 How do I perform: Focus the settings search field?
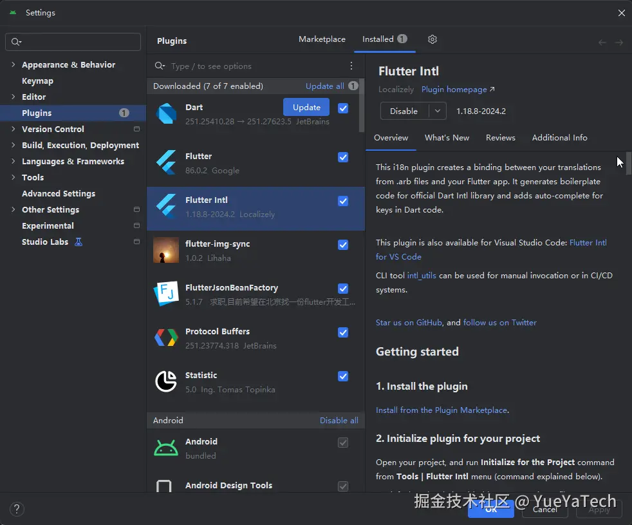point(73,42)
